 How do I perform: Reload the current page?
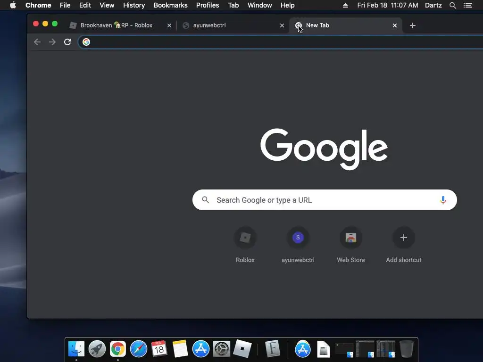[x=67, y=42]
